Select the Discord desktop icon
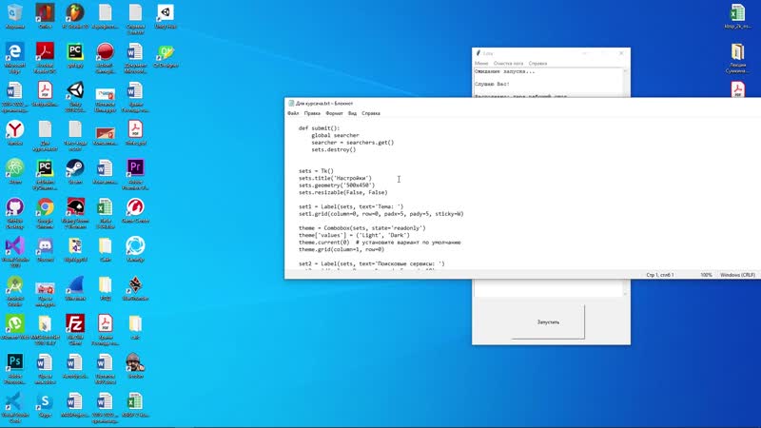Image resolution: width=761 pixels, height=428 pixels. (x=45, y=246)
